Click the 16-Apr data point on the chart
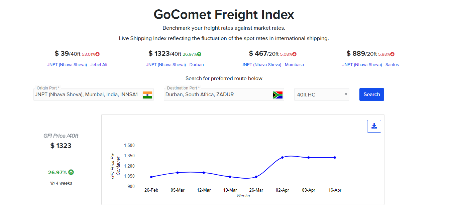449x210 pixels. (x=334, y=157)
